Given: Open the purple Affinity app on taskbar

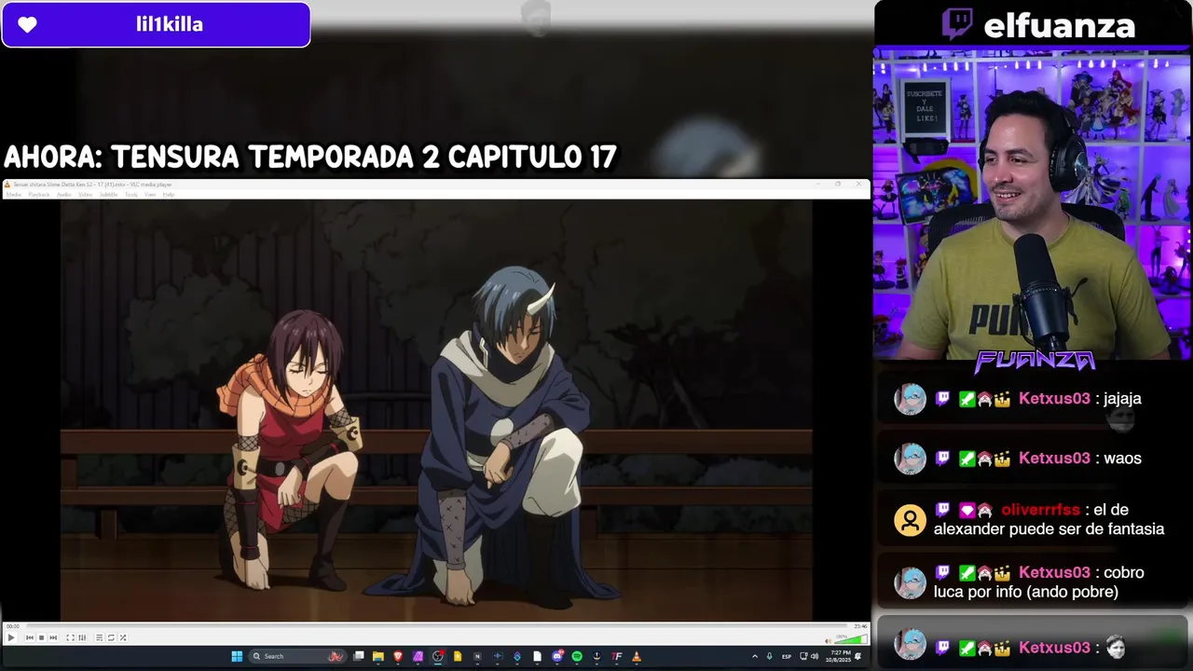Looking at the screenshot, I should [418, 656].
